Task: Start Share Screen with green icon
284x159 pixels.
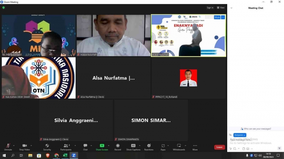Action: coord(102,147)
